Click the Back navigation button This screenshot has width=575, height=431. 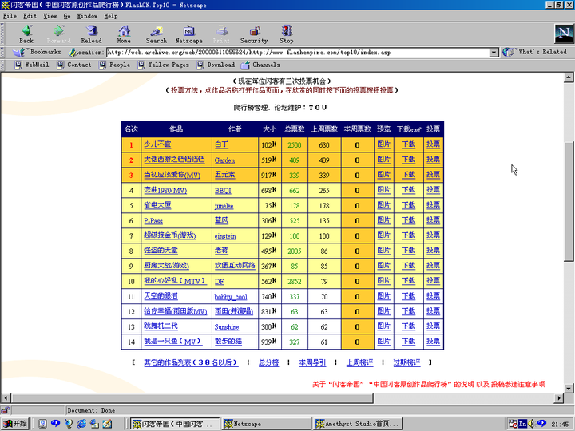tap(26, 34)
